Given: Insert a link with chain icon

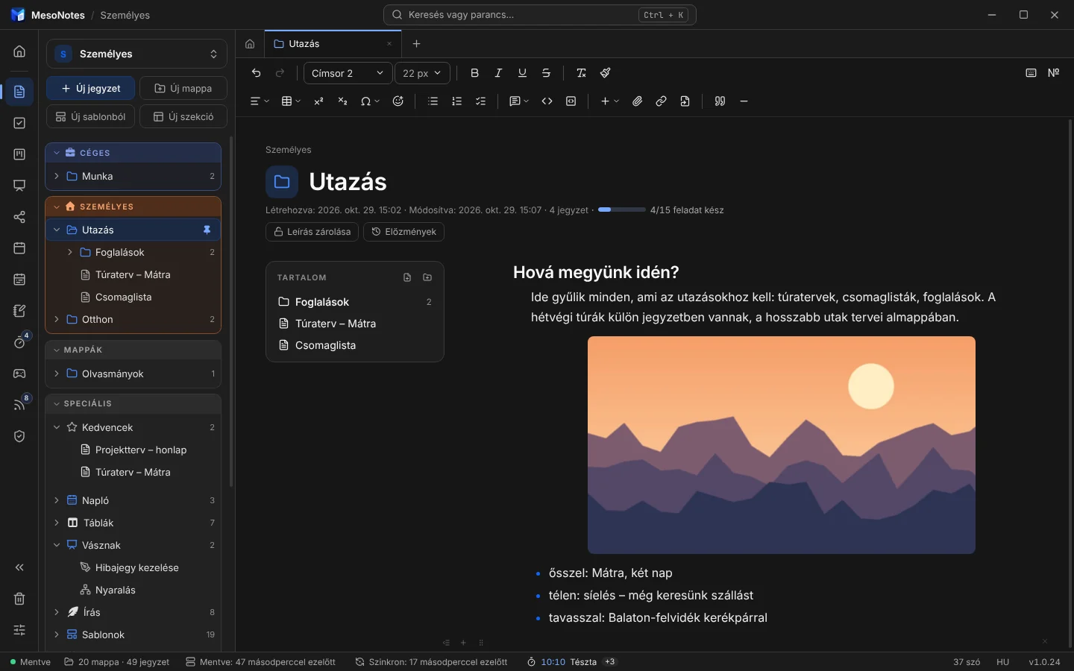Looking at the screenshot, I should (x=661, y=101).
